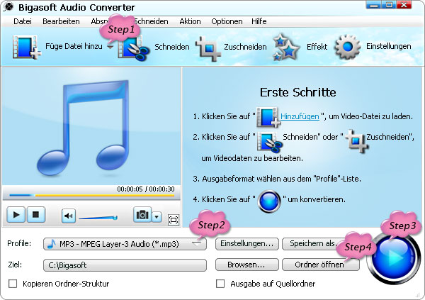Take a snapshot with camera icon

[x=142, y=215]
